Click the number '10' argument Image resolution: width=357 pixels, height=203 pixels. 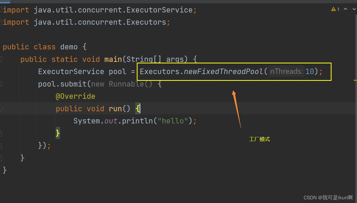pyautogui.click(x=310, y=71)
